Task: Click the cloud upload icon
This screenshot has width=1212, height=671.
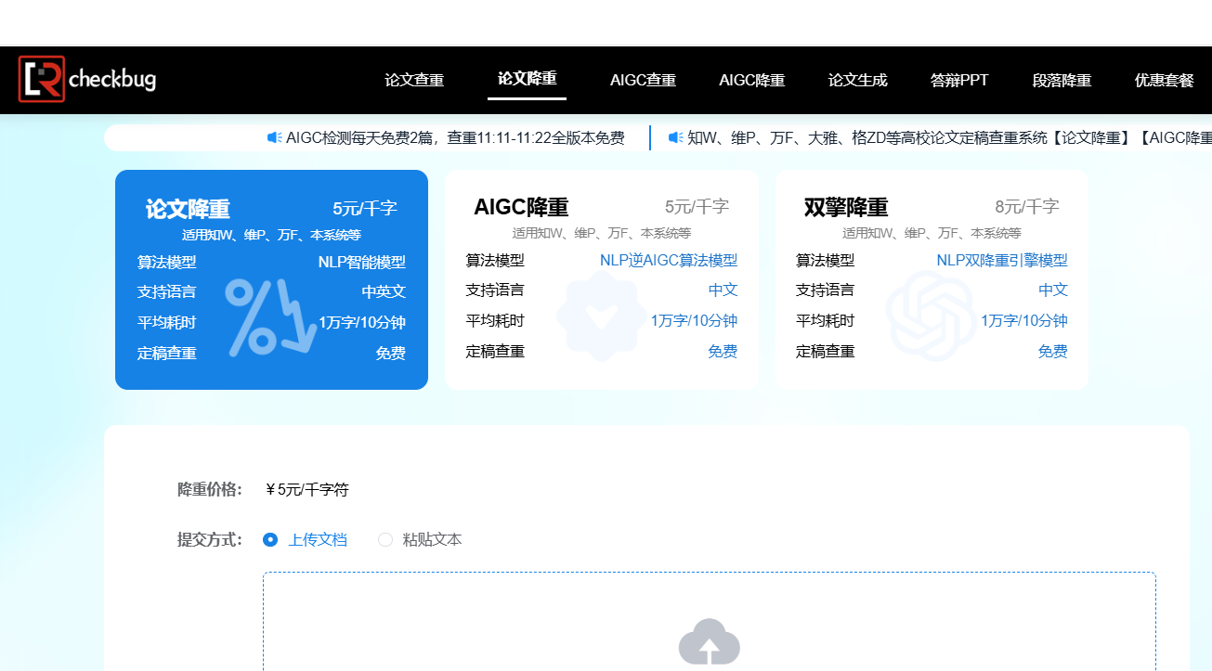Action: [710, 642]
